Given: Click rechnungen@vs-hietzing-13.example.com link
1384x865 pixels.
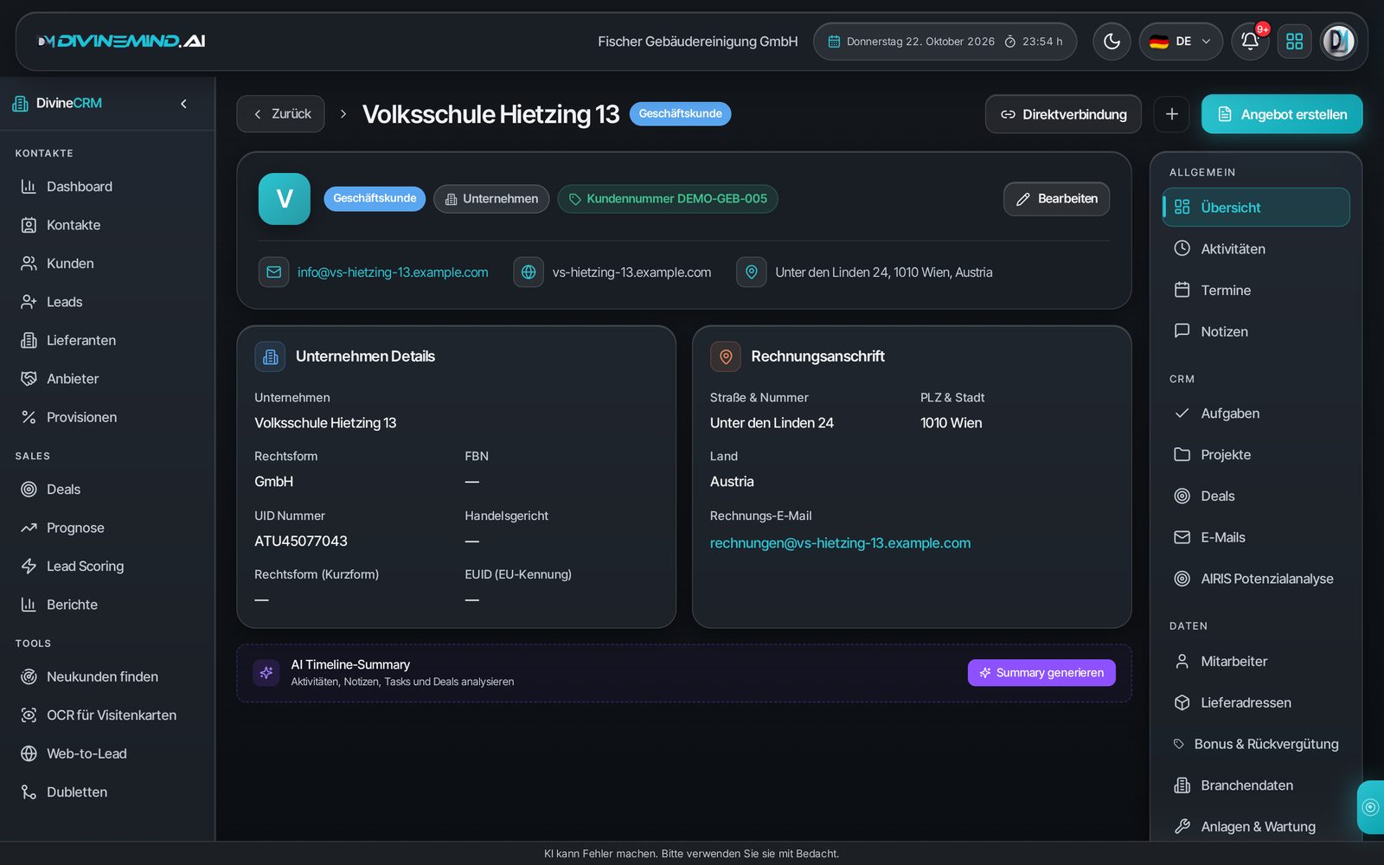Looking at the screenshot, I should pyautogui.click(x=840, y=543).
